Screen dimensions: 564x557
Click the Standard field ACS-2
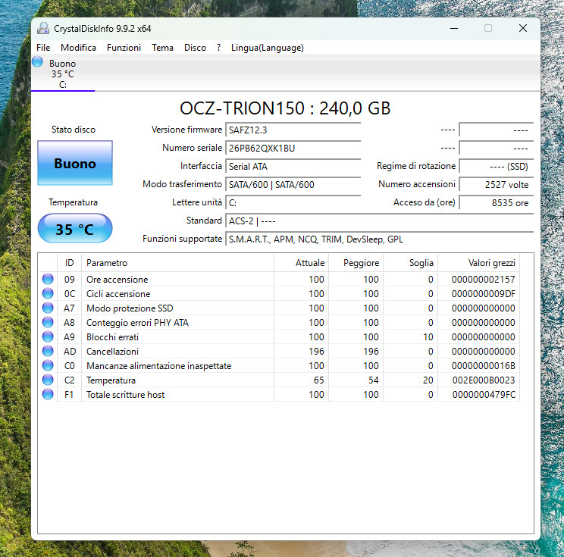[380, 221]
